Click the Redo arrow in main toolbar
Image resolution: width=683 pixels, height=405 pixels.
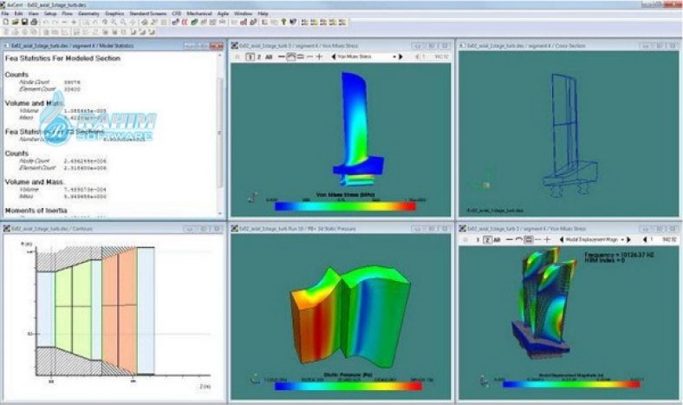55,22
